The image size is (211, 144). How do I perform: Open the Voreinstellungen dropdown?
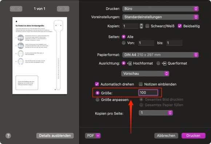[160, 17]
